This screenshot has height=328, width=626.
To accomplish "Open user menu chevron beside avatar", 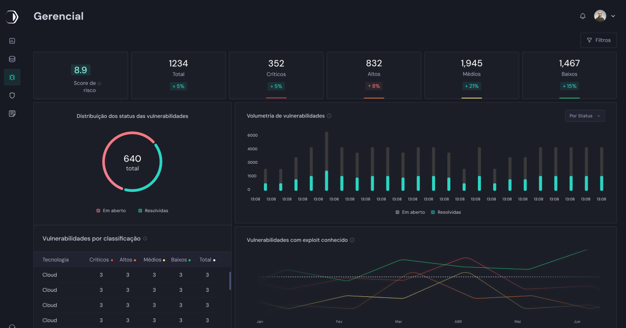I will click(613, 16).
